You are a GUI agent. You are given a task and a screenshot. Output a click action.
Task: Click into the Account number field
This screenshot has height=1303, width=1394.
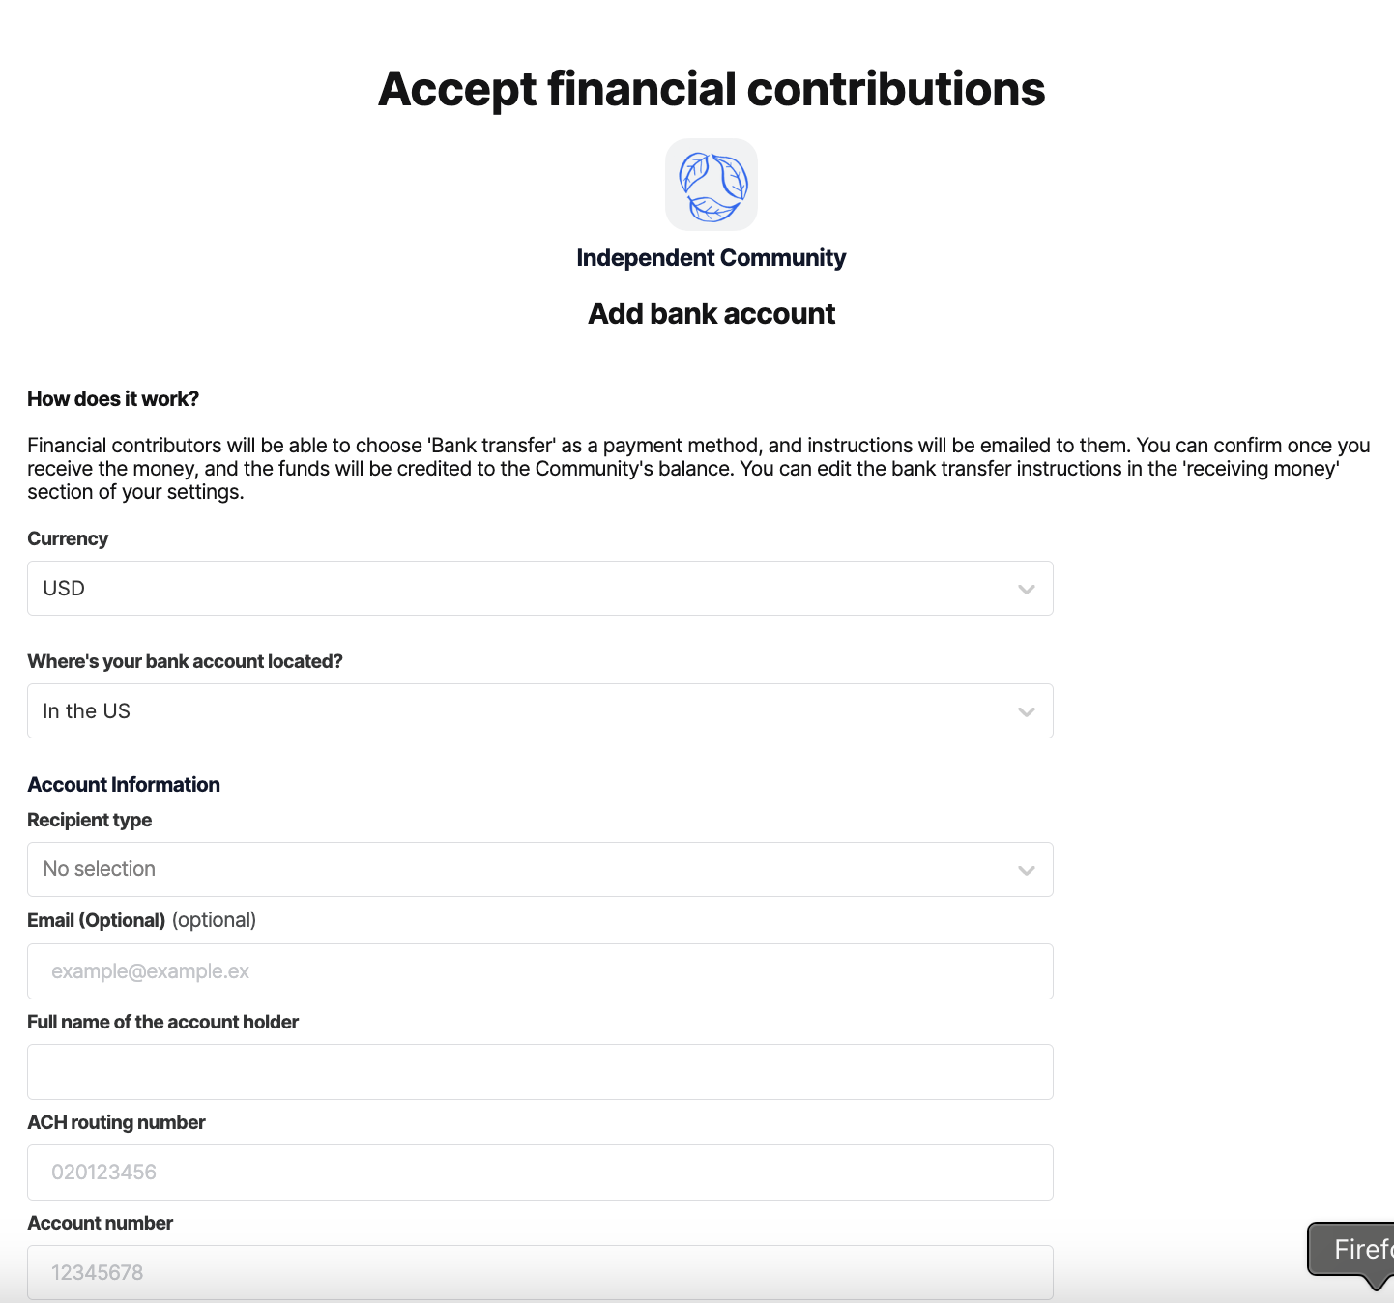[539, 1272]
